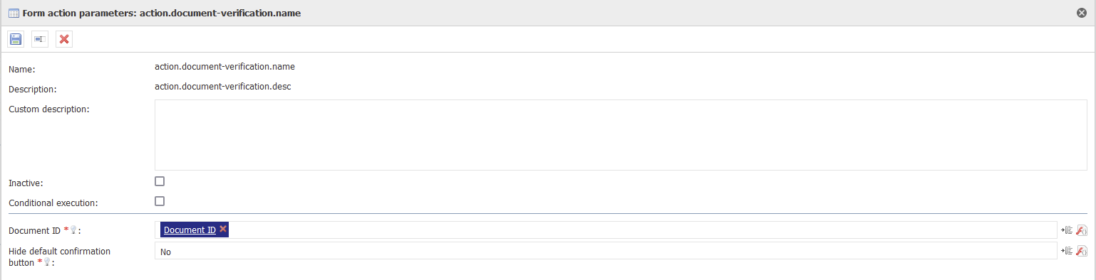Click the red X delete toolbar icon
This screenshot has height=280, width=1096.
click(64, 39)
